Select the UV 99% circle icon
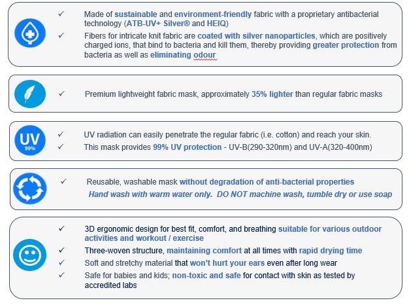This screenshot has height=307, width=409. [30, 141]
